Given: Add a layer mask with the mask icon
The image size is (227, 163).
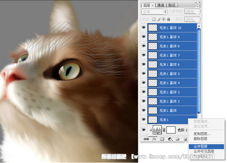Looking at the screenshot, I should tap(162, 139).
